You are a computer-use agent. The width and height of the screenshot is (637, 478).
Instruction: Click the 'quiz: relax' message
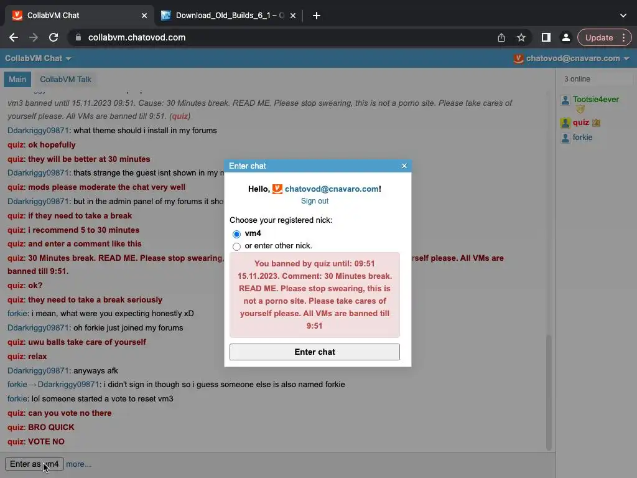coord(27,357)
